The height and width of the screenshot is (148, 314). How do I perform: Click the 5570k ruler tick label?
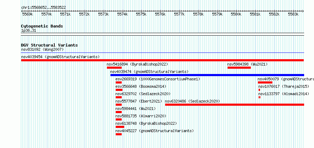click(x=47, y=14)
